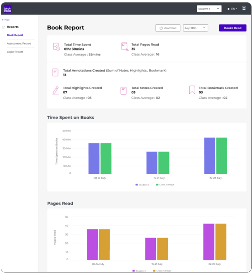
Task: Click the Total Highlights Created pencil icon
Action: (56, 90)
